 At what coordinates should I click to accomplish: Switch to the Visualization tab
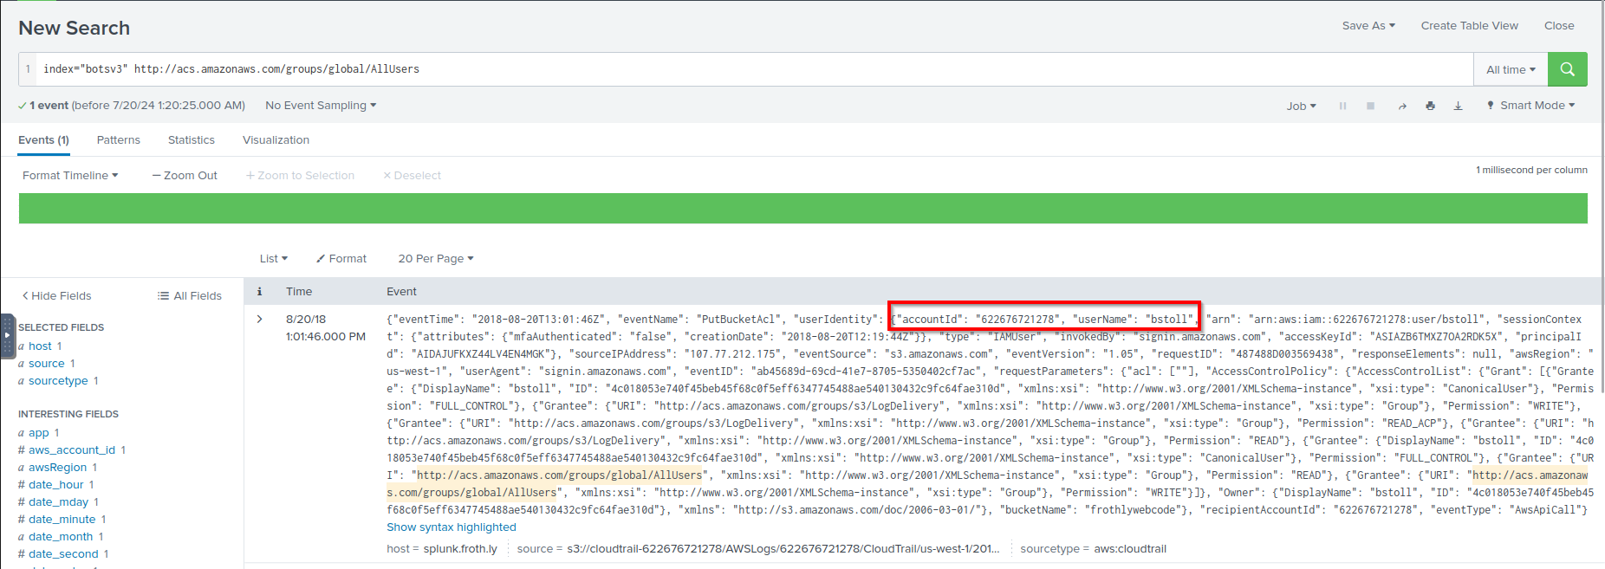click(x=276, y=139)
